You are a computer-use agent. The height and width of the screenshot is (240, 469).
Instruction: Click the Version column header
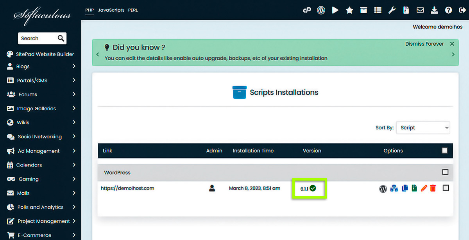(x=312, y=150)
